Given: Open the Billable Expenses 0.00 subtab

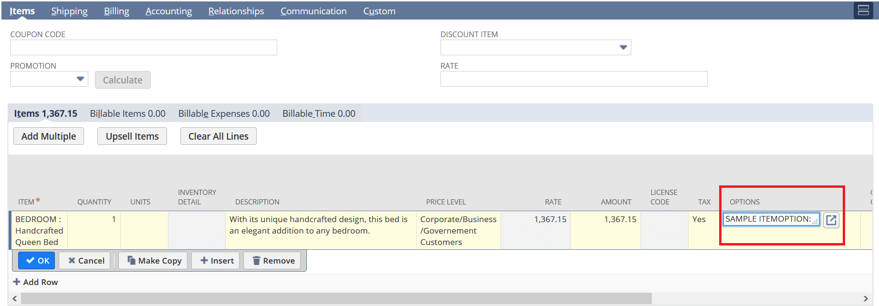Looking at the screenshot, I should click(x=224, y=113).
